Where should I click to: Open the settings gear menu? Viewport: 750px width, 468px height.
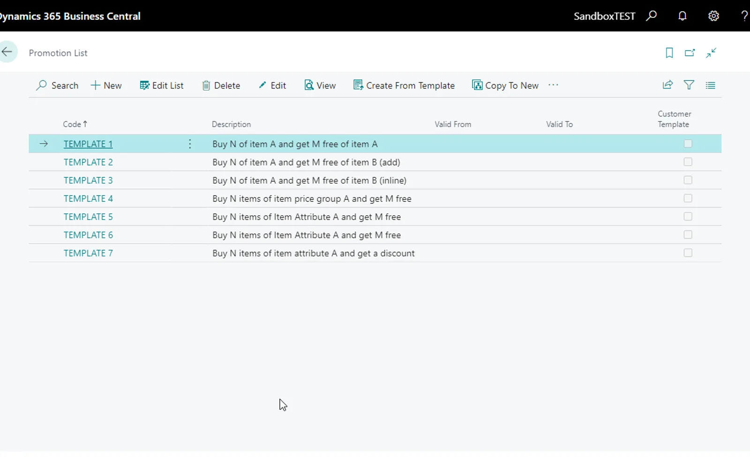pyautogui.click(x=713, y=16)
